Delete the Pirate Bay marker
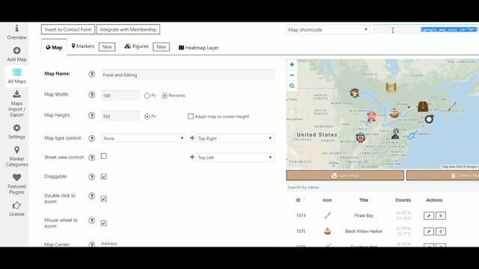 pos(441,216)
